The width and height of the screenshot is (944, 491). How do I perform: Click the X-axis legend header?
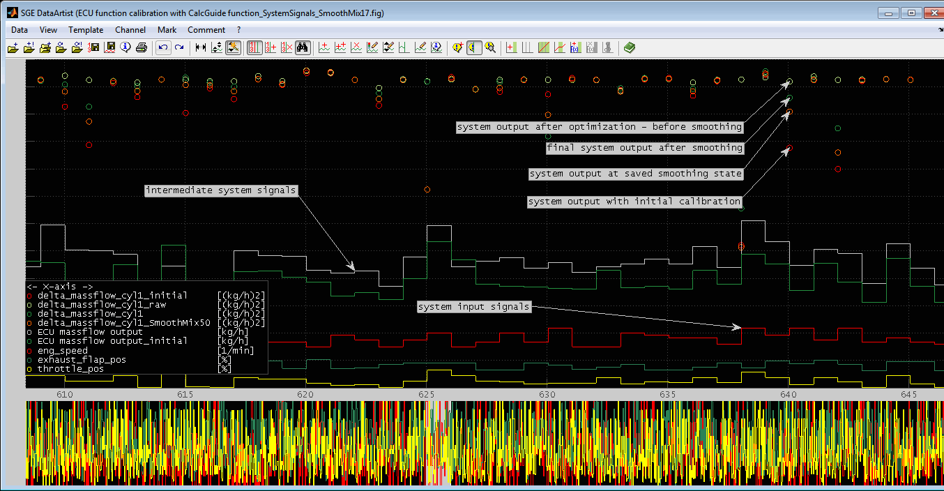59,287
